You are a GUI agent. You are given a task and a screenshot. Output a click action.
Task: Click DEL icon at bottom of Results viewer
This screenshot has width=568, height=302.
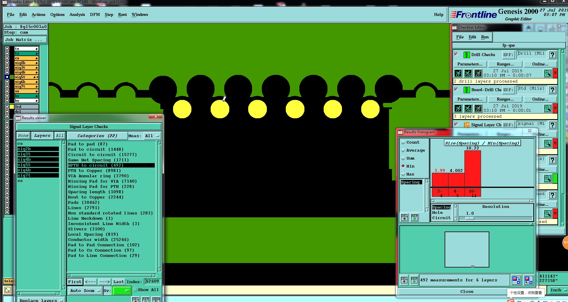pyautogui.click(x=135, y=299)
